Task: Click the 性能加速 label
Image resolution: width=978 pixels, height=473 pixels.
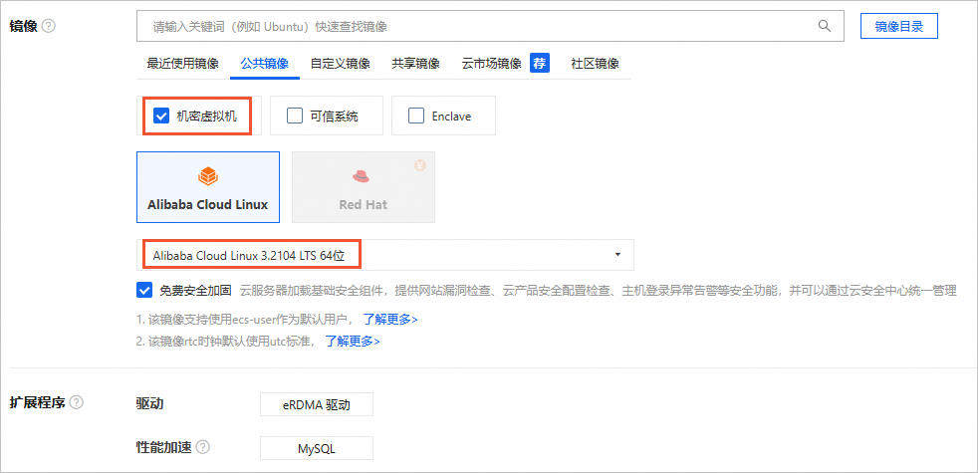Action: pos(163,447)
